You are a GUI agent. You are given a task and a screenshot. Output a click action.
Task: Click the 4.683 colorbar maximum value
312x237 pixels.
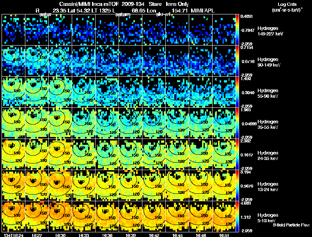(246, 203)
